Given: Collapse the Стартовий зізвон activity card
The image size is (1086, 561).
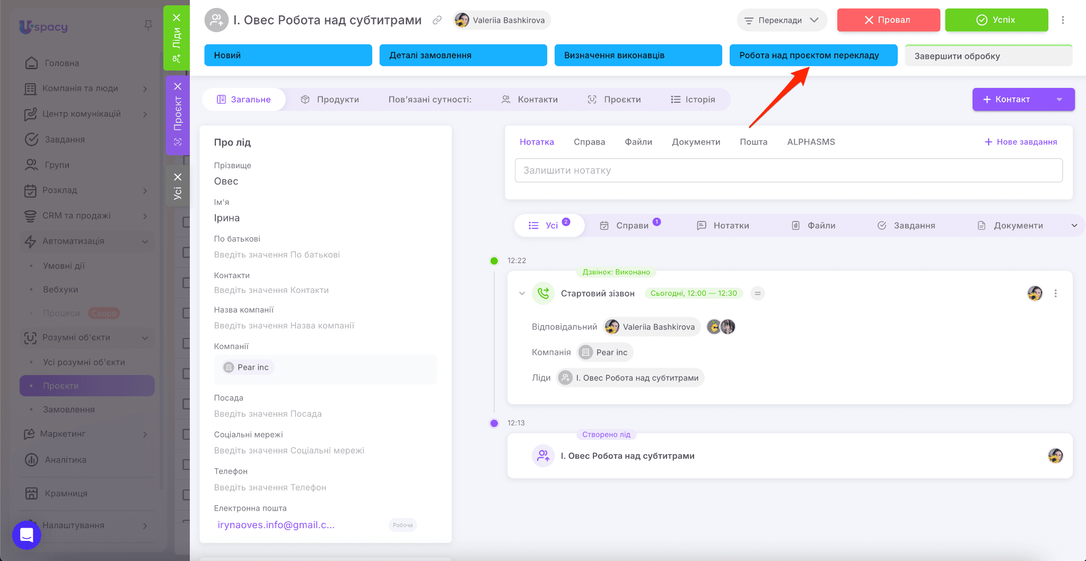Looking at the screenshot, I should [x=522, y=293].
